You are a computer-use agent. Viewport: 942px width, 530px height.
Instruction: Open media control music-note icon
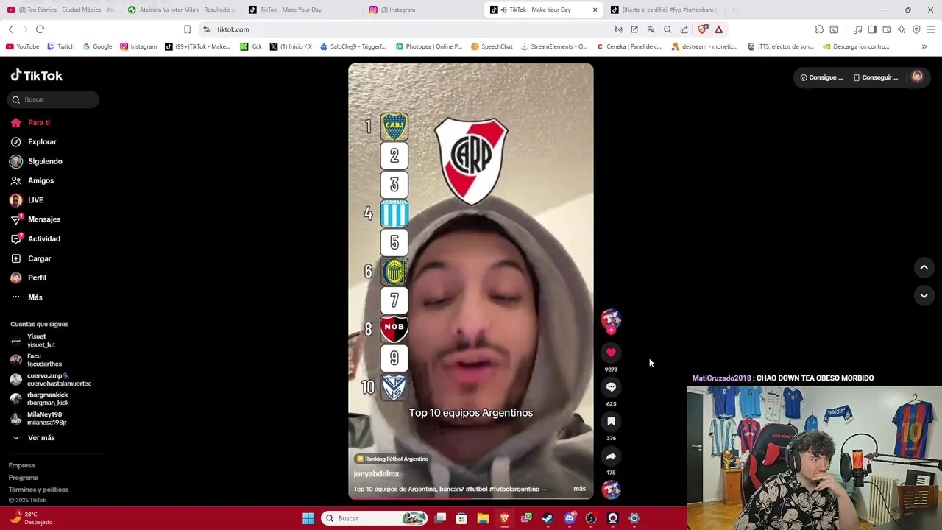(857, 29)
